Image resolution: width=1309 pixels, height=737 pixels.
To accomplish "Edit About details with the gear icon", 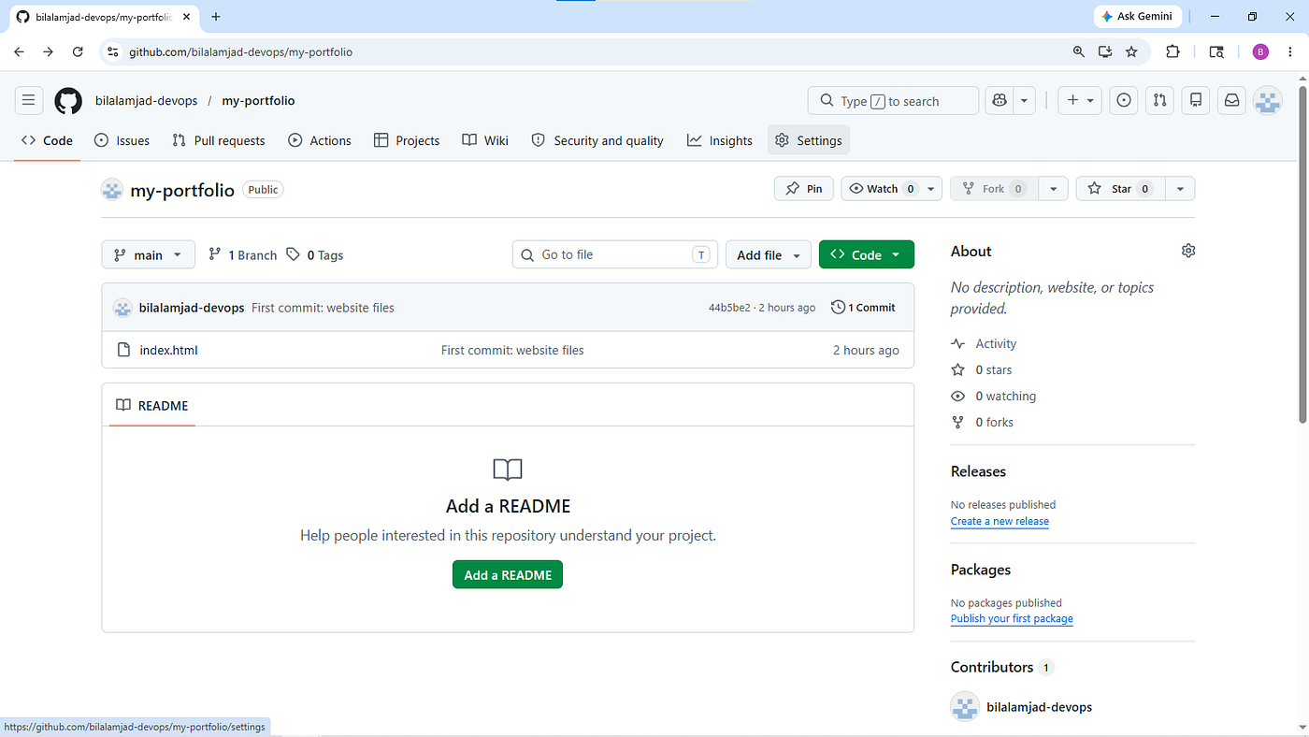I will [1188, 251].
